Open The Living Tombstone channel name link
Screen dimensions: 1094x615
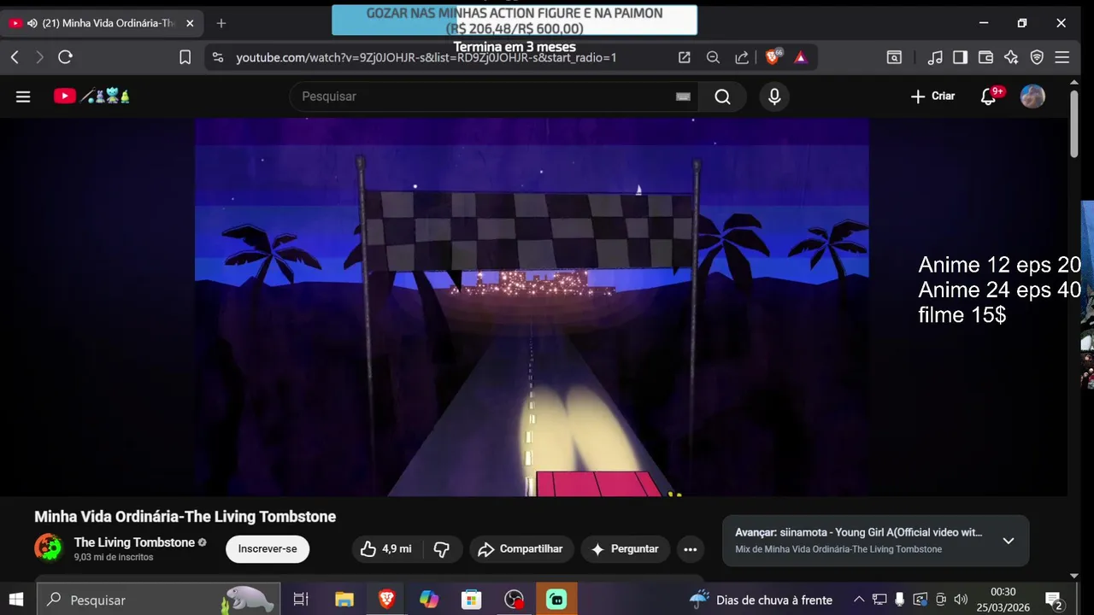tap(134, 542)
